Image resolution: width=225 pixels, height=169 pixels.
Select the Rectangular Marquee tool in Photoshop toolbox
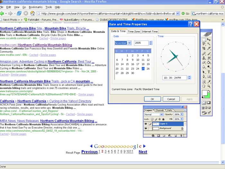(204, 40)
